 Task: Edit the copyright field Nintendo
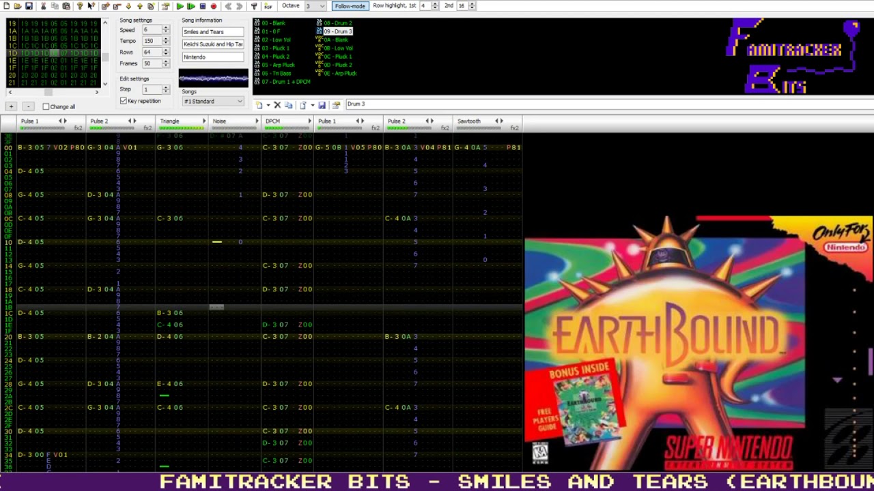pyautogui.click(x=212, y=57)
